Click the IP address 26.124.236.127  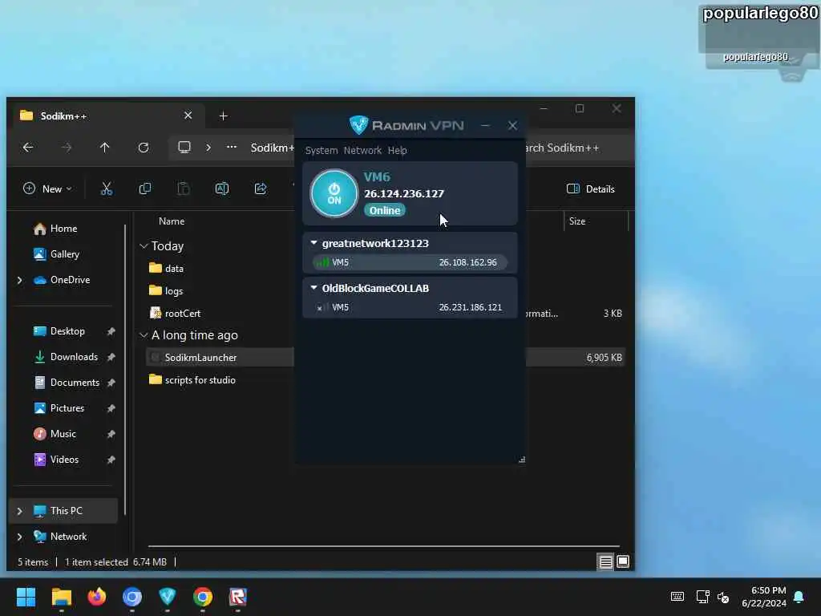click(404, 194)
